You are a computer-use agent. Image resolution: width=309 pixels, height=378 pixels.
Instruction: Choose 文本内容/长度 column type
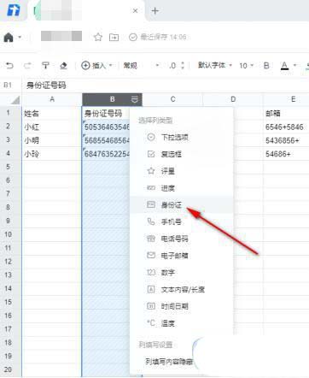(181, 289)
